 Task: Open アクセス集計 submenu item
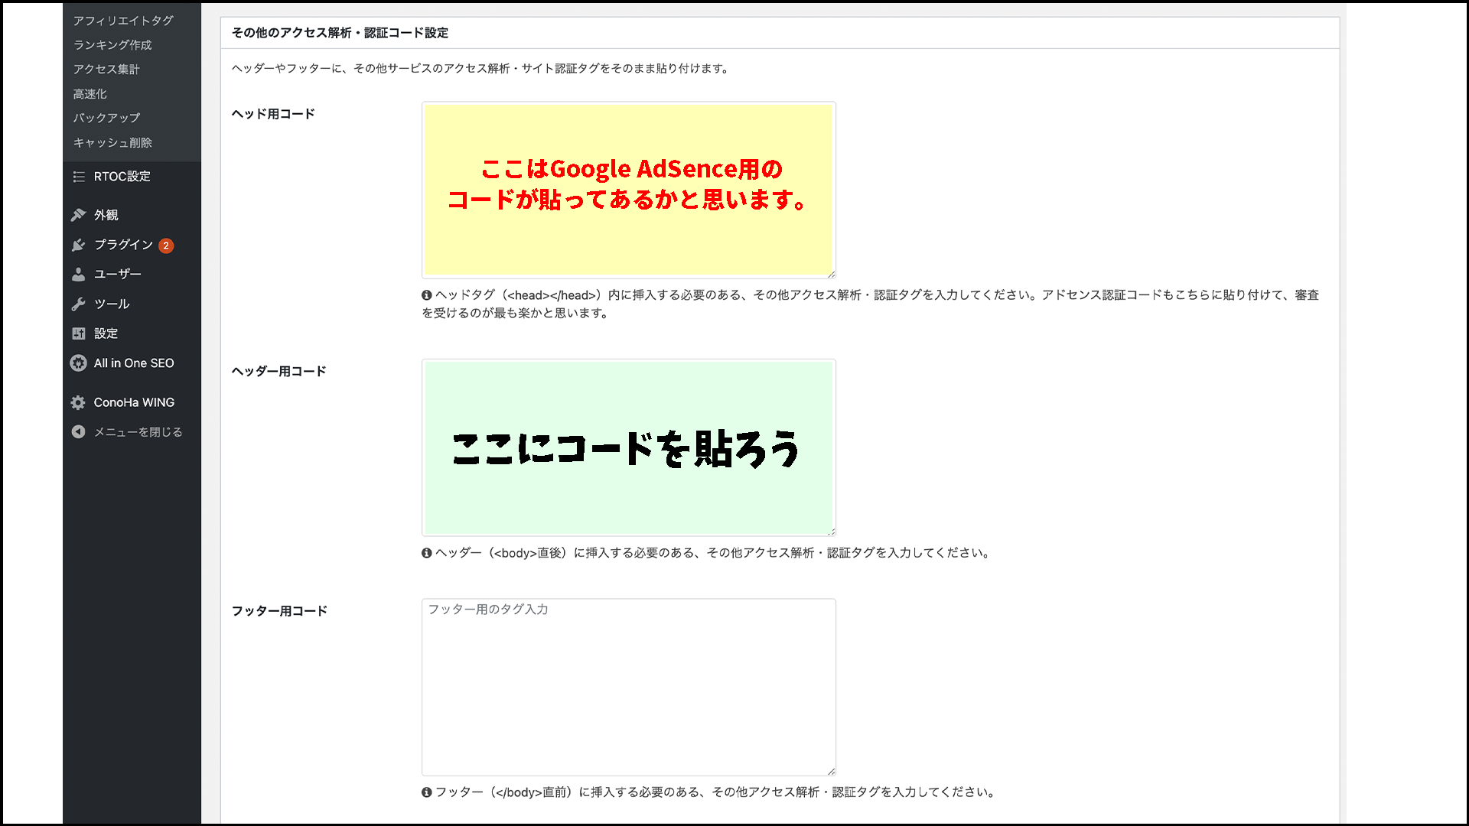coord(106,70)
